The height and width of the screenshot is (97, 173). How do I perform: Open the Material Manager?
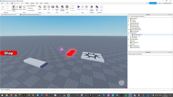point(62,8)
